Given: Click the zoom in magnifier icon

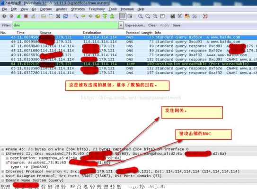Looking at the screenshot, I should pos(141,16).
